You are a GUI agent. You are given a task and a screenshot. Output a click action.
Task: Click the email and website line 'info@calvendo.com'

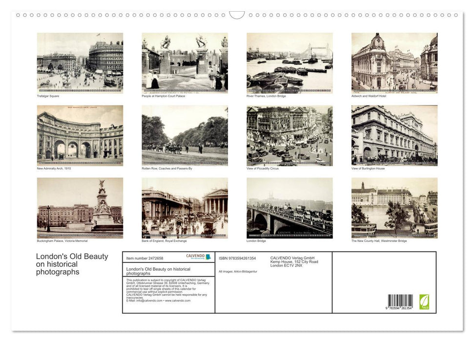pos(158,300)
